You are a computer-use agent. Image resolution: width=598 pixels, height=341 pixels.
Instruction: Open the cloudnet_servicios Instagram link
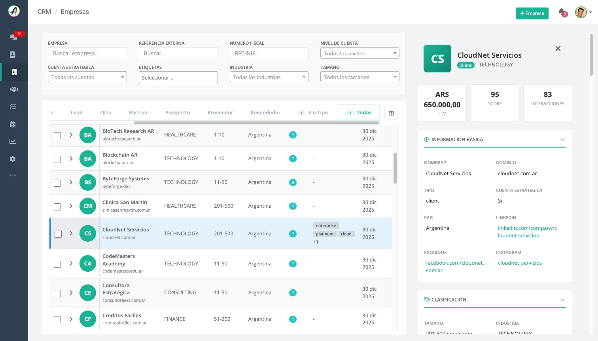coord(520,263)
